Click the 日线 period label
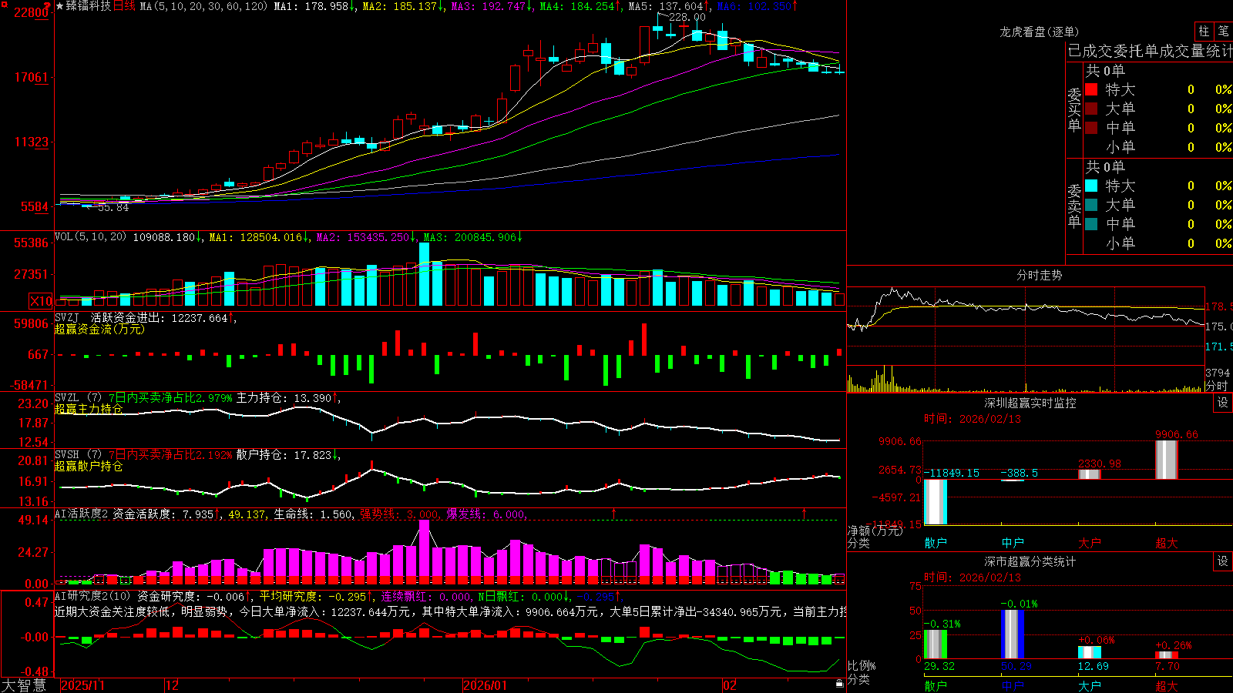Viewport: 1233px width, 693px height. pyautogui.click(x=124, y=6)
